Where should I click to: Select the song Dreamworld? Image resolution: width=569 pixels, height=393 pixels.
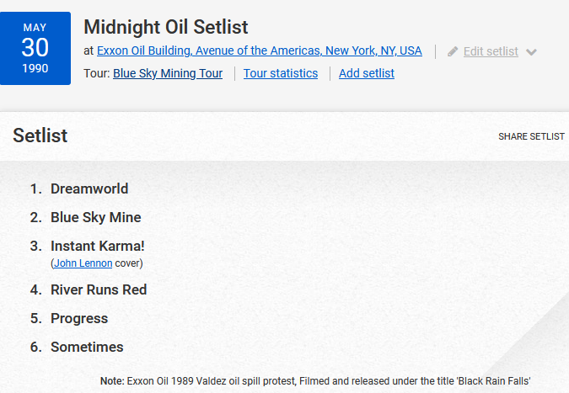89,189
